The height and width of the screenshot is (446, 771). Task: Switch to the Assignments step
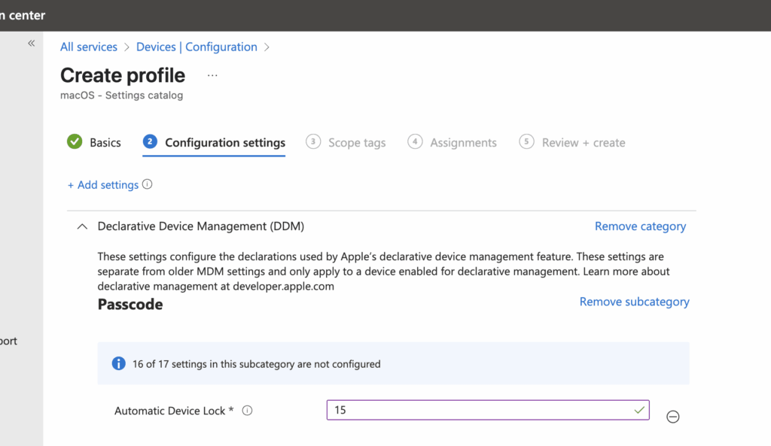click(x=453, y=142)
